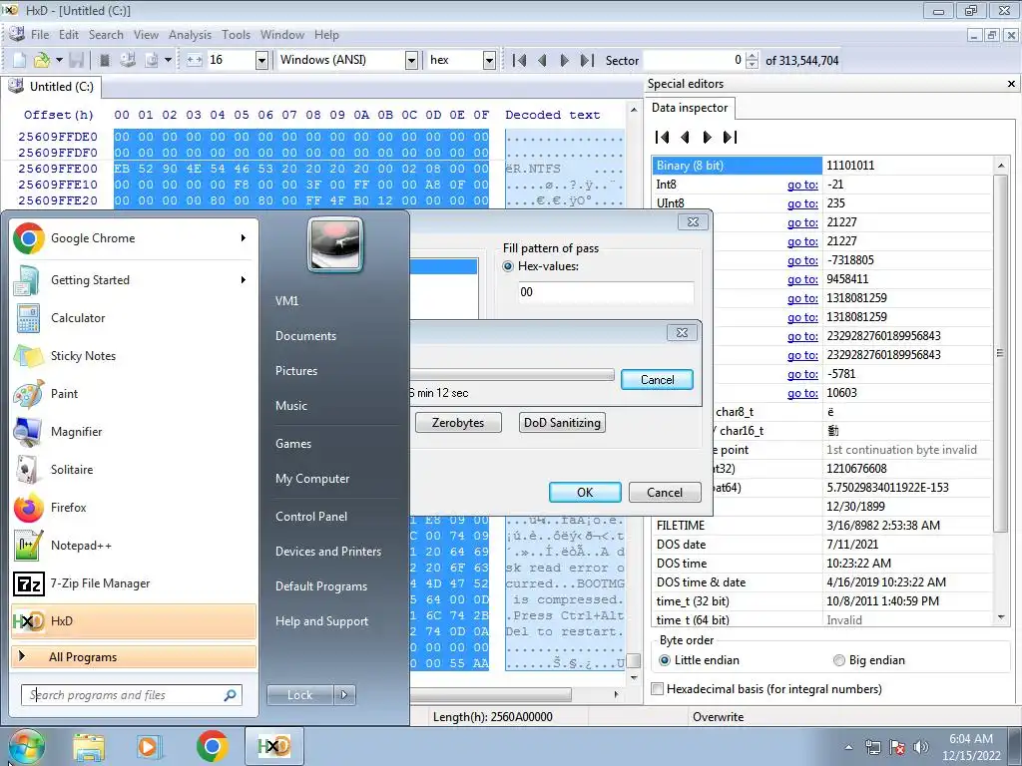Click the New file toolbar icon
The height and width of the screenshot is (766, 1022).
coord(19,61)
